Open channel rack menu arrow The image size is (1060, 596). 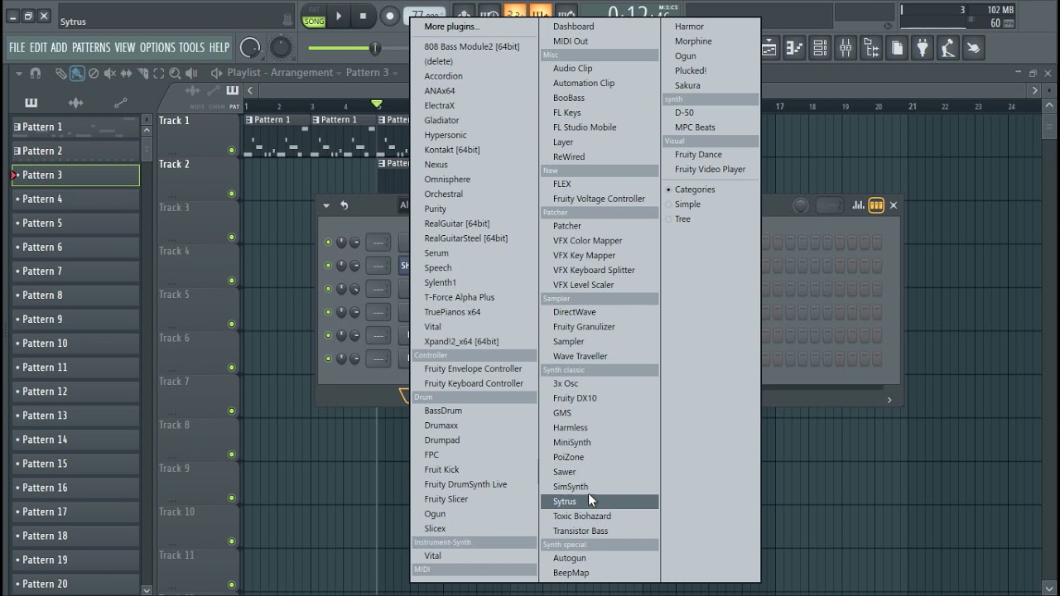(326, 205)
